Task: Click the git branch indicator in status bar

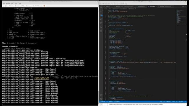Action: coord(103,102)
